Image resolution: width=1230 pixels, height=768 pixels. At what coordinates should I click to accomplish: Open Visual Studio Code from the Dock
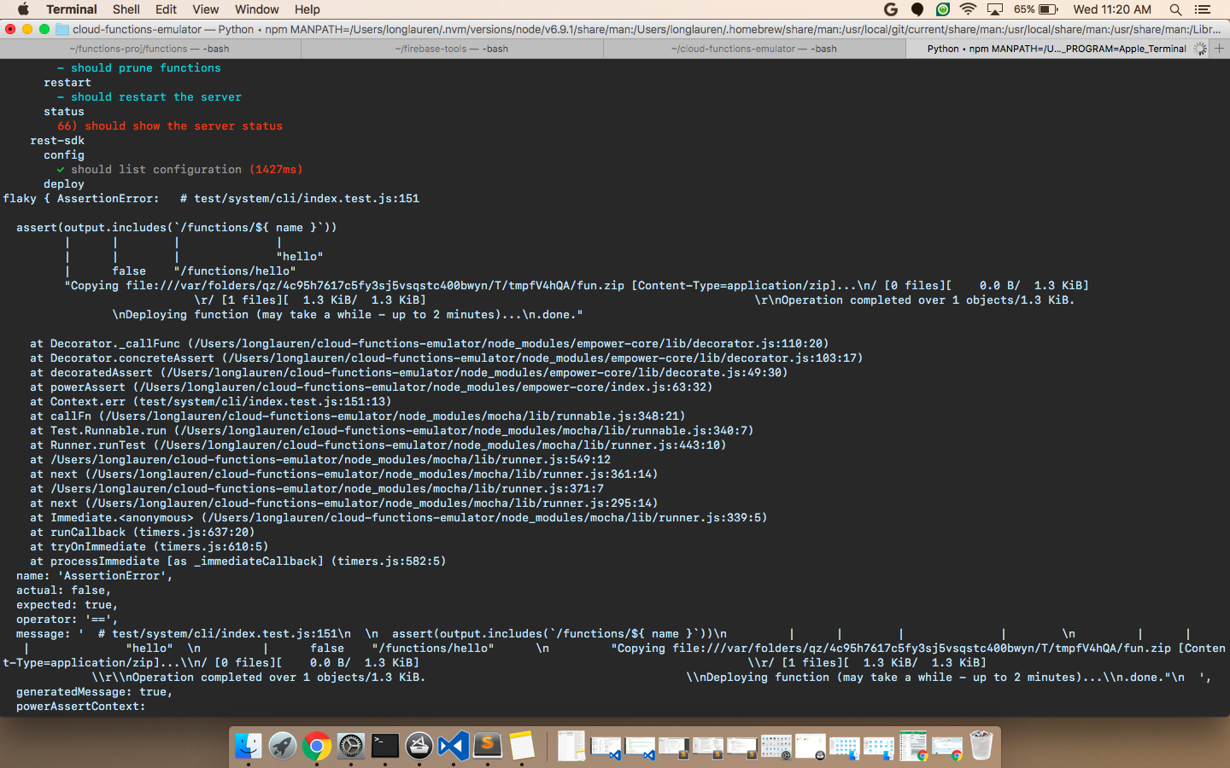pyautogui.click(x=454, y=746)
